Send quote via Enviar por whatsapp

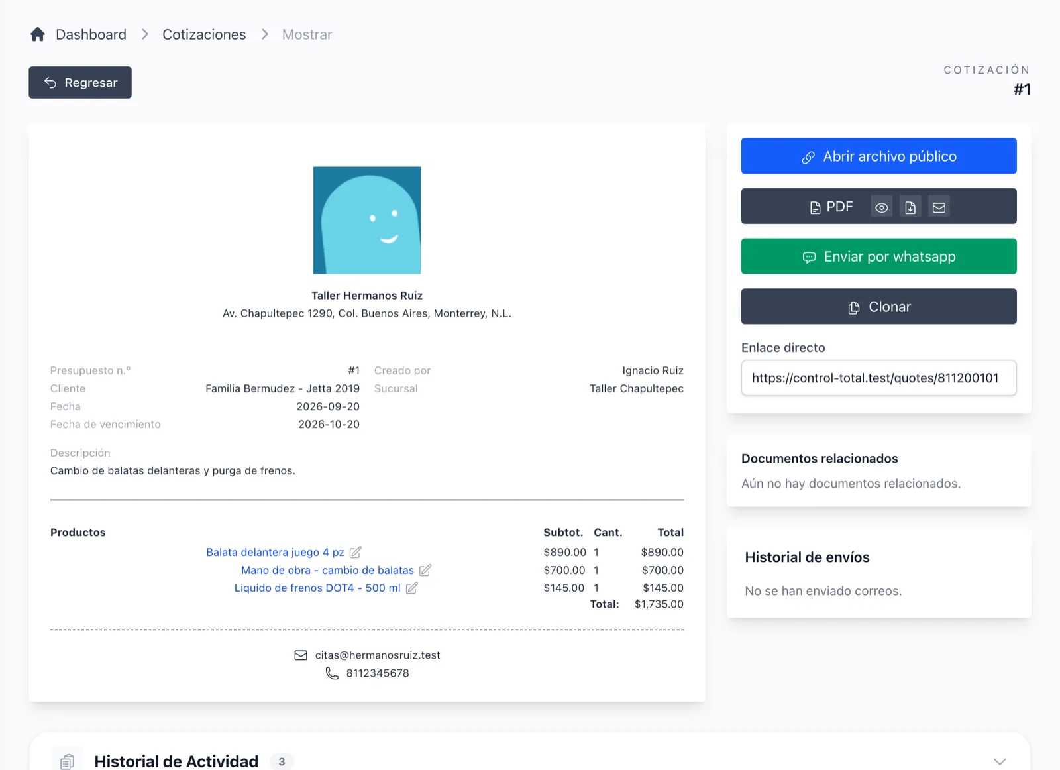tap(878, 256)
